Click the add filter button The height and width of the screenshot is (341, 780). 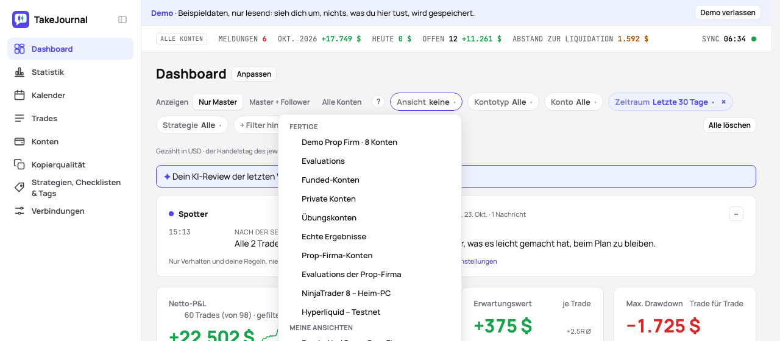[256, 125]
